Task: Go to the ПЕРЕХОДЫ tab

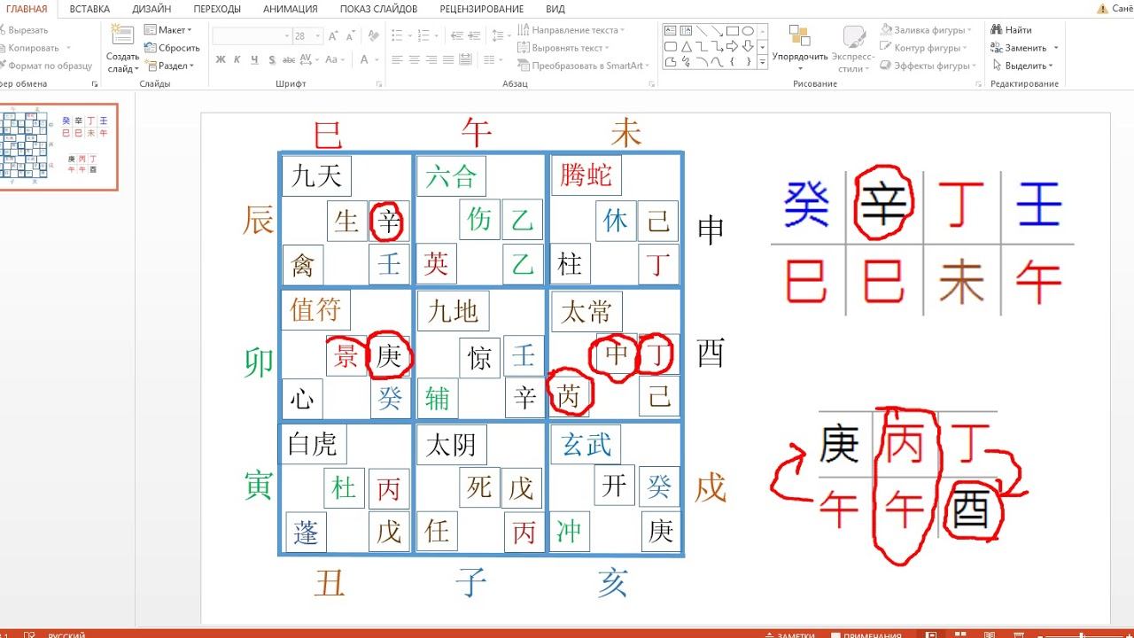Action: 217,9
